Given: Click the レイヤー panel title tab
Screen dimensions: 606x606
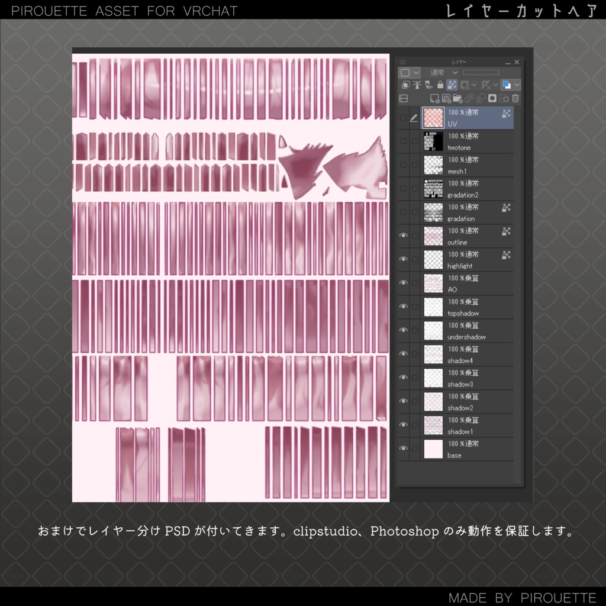Looking at the screenshot, I should tap(459, 62).
